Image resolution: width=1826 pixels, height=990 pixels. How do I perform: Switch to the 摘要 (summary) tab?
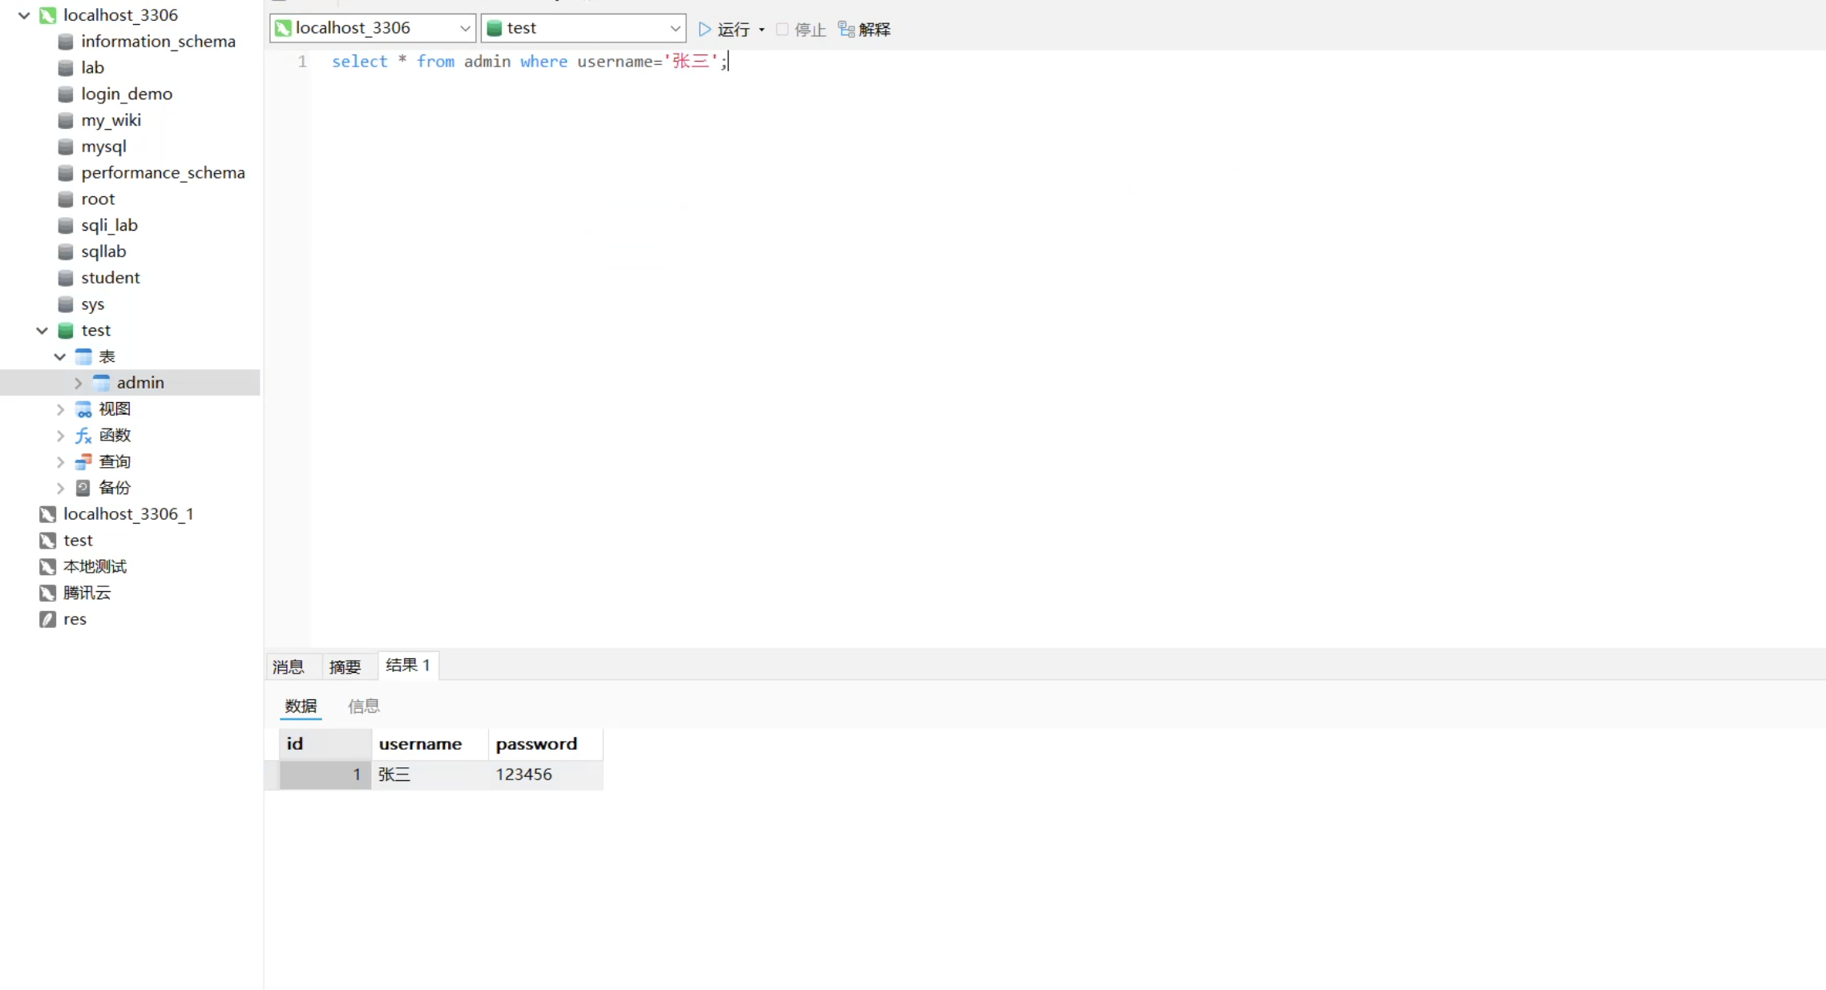click(x=345, y=666)
